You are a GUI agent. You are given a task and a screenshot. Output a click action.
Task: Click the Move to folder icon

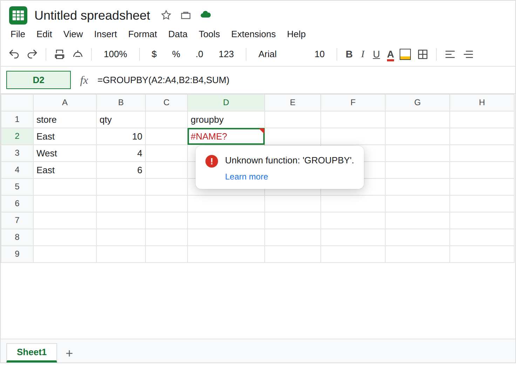(186, 15)
